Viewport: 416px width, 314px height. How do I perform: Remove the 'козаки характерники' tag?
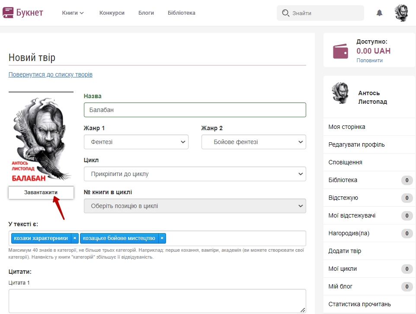point(75,238)
